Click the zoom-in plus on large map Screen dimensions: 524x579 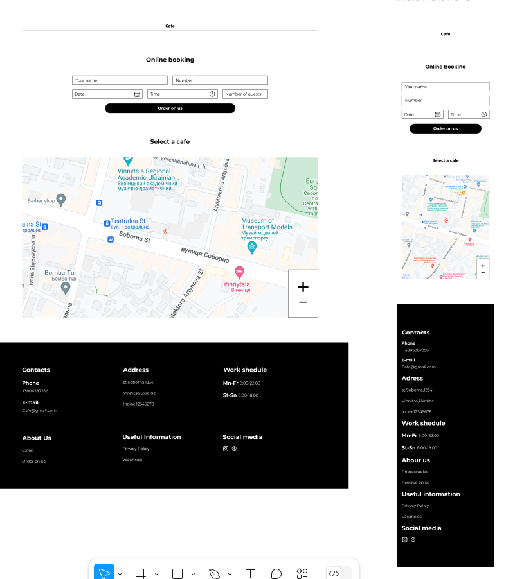(x=303, y=287)
